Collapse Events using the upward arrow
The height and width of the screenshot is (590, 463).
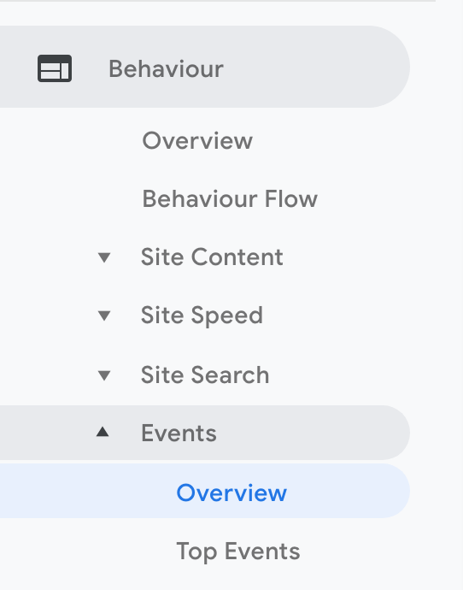pos(103,432)
